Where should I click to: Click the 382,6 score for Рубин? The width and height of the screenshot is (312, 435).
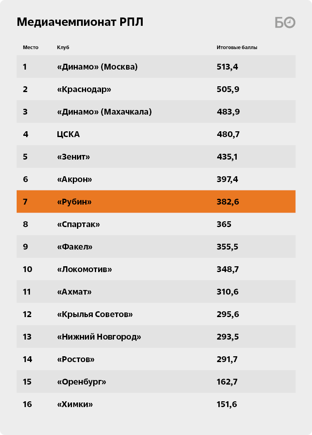228,202
